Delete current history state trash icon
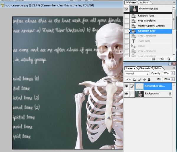This screenshot has width=177, height=152. pyautogui.click(x=169, y=59)
